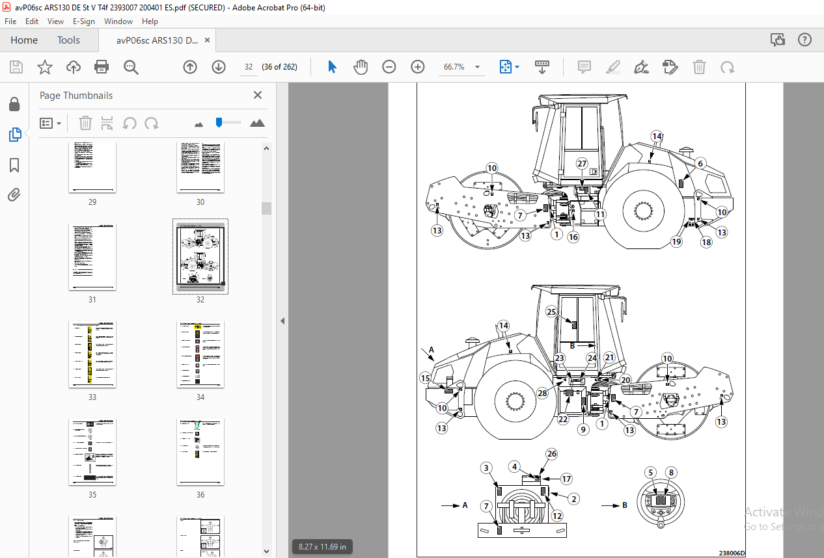This screenshot has width=824, height=558.
Task: Open fit page options dropdown arrow
Action: pyautogui.click(x=517, y=67)
